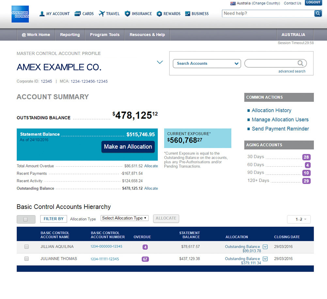Expand the chevron next to AMEX EXAMPLE CO.
Screen dimensions: 327x299
160,62
